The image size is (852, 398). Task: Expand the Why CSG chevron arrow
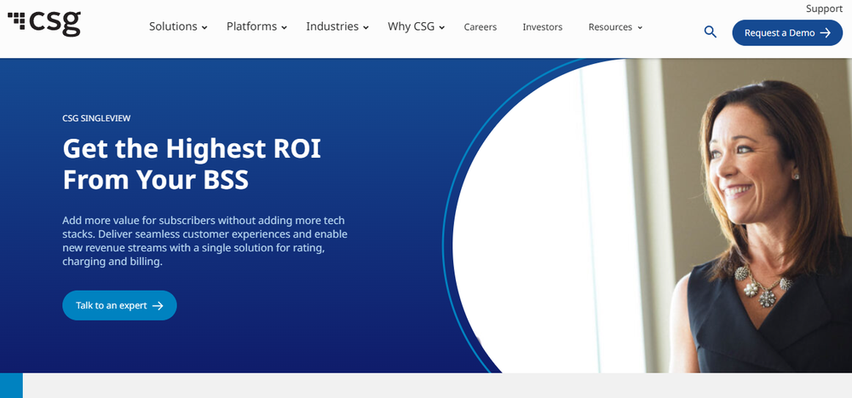pyautogui.click(x=441, y=28)
